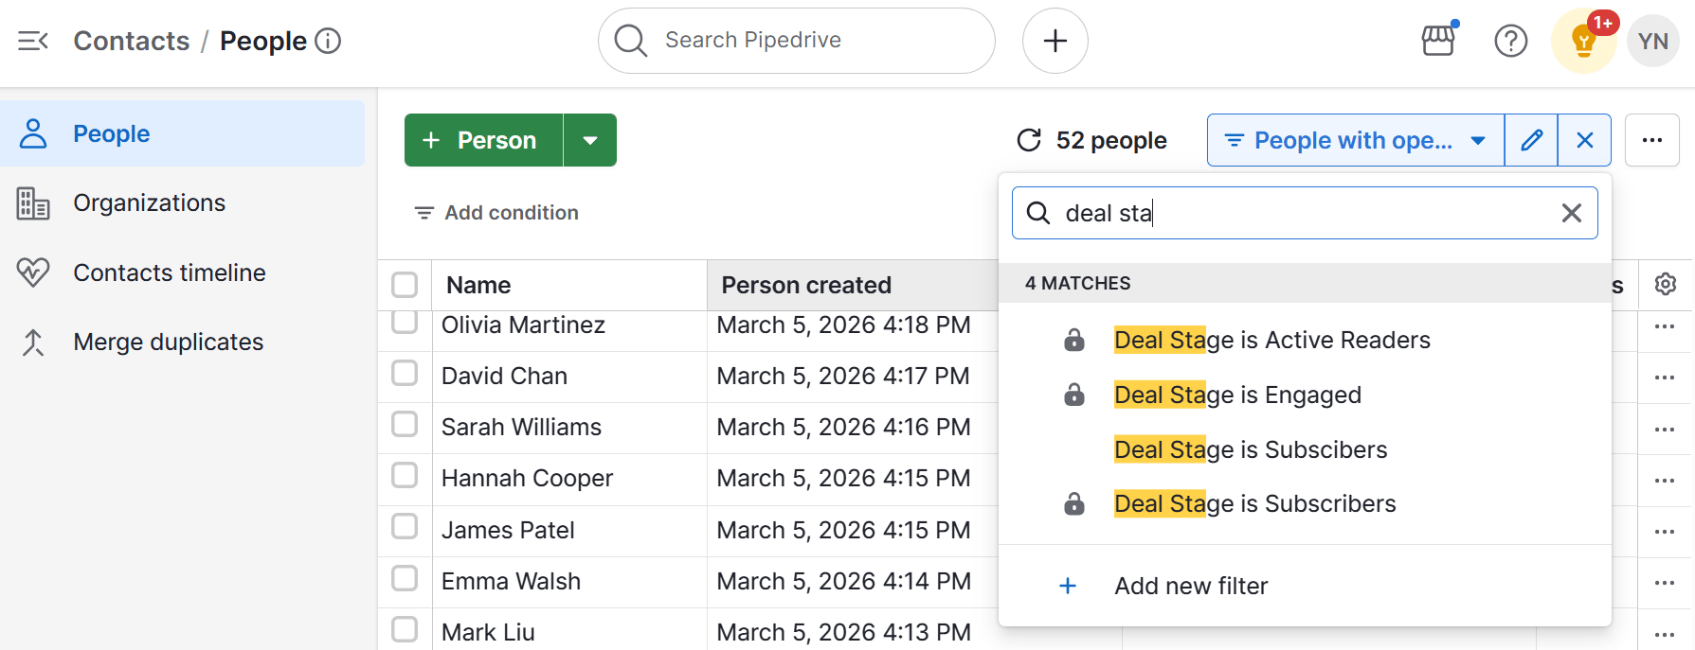This screenshot has width=1695, height=650.
Task: Open row actions for Emma Walsh
Action: 1665,583
